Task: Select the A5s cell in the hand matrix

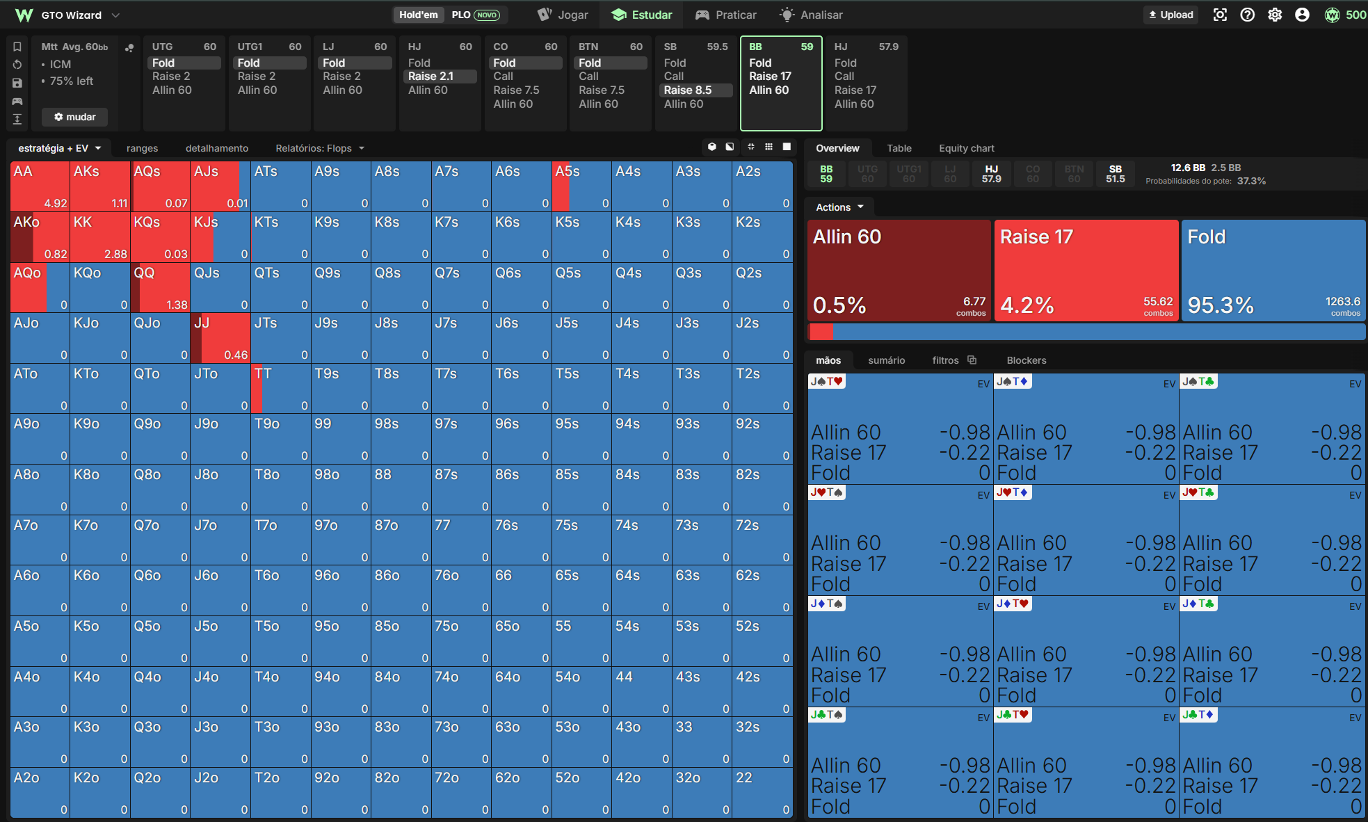Action: (582, 186)
